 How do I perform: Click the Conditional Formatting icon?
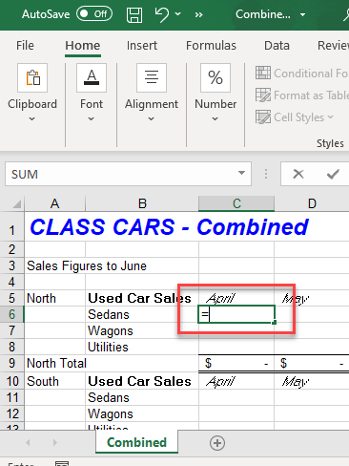263,73
